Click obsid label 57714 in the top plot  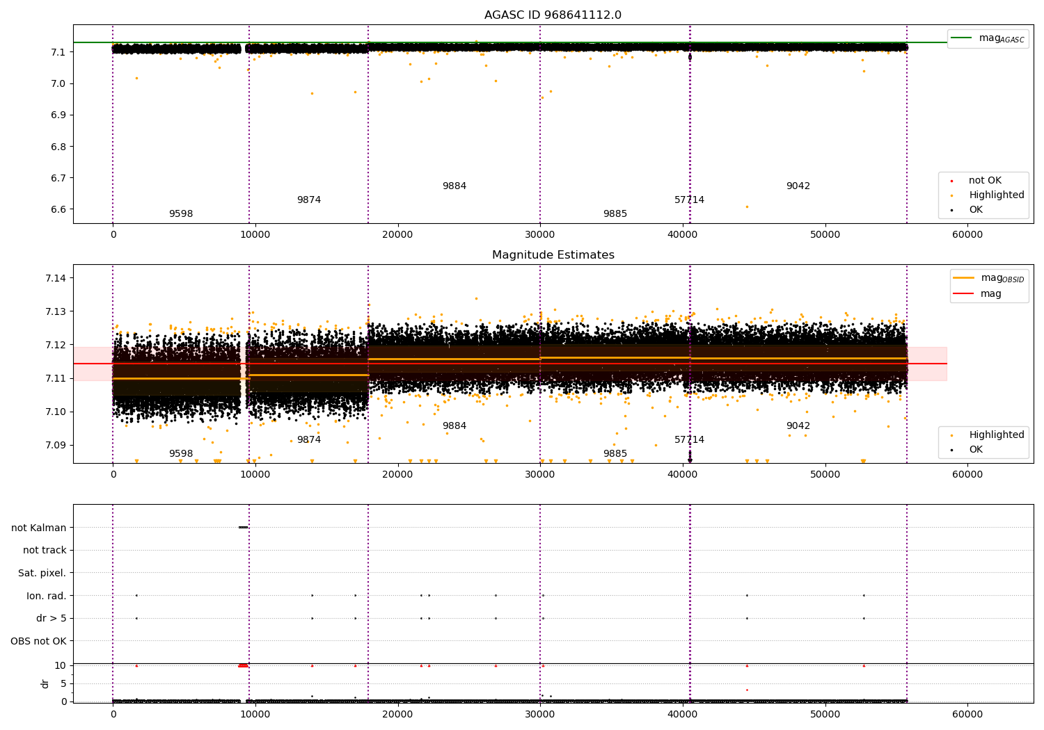click(689, 200)
